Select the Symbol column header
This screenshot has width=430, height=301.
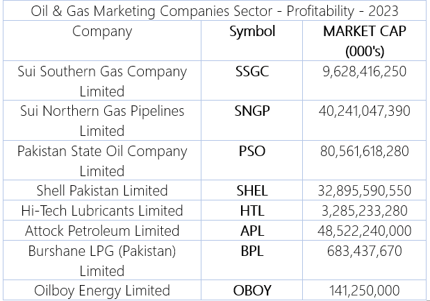coord(252,31)
